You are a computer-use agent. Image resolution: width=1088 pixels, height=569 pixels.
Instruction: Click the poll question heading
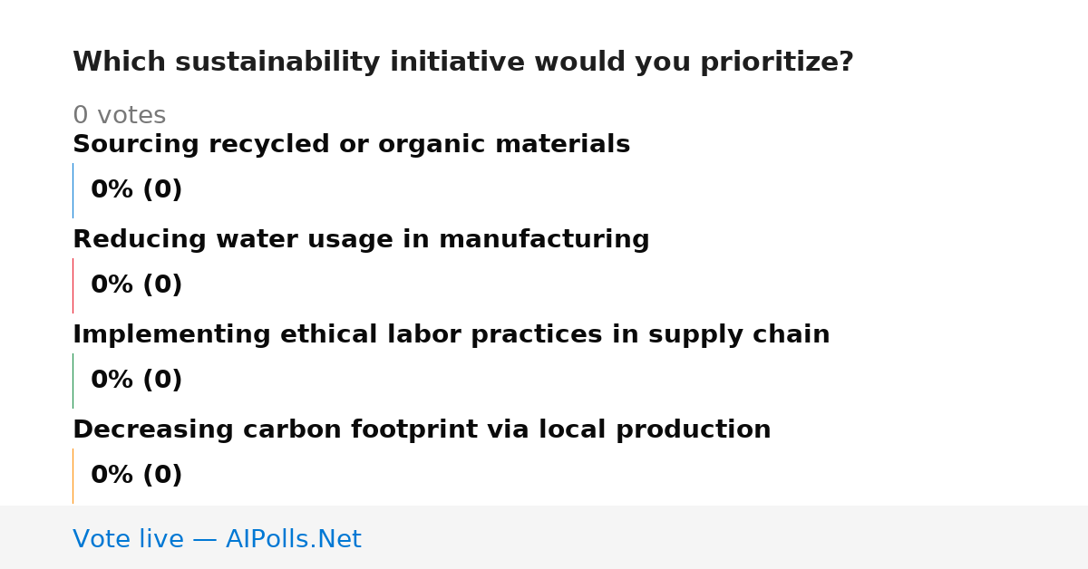pos(463,63)
